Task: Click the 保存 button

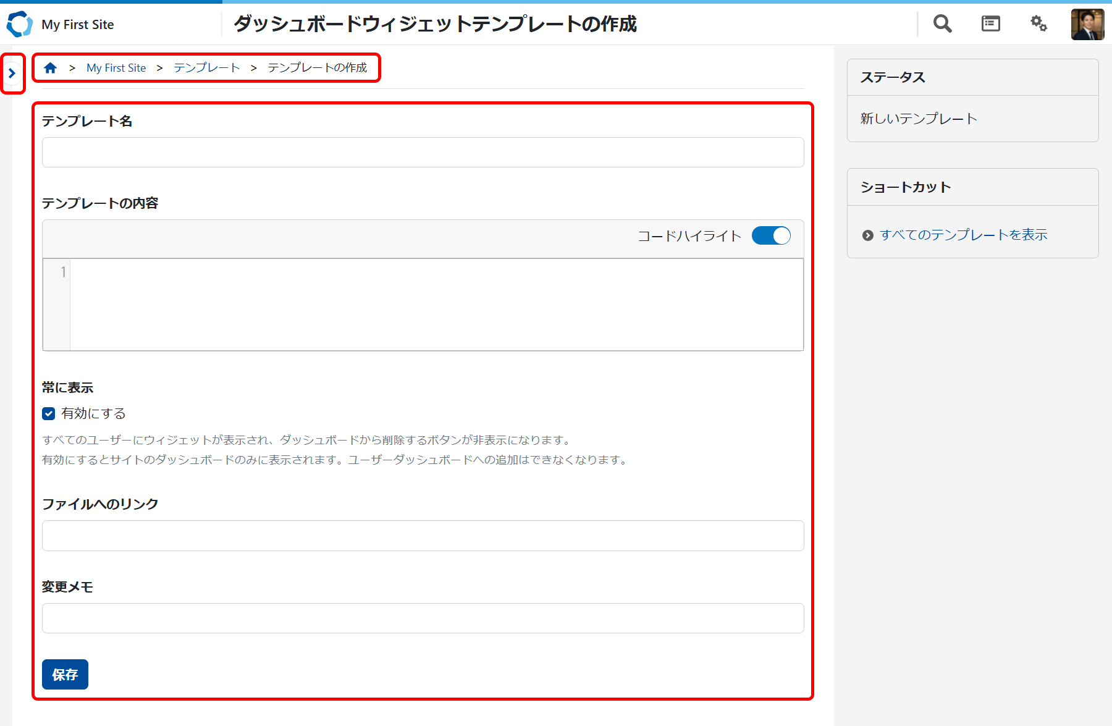Action: point(65,674)
